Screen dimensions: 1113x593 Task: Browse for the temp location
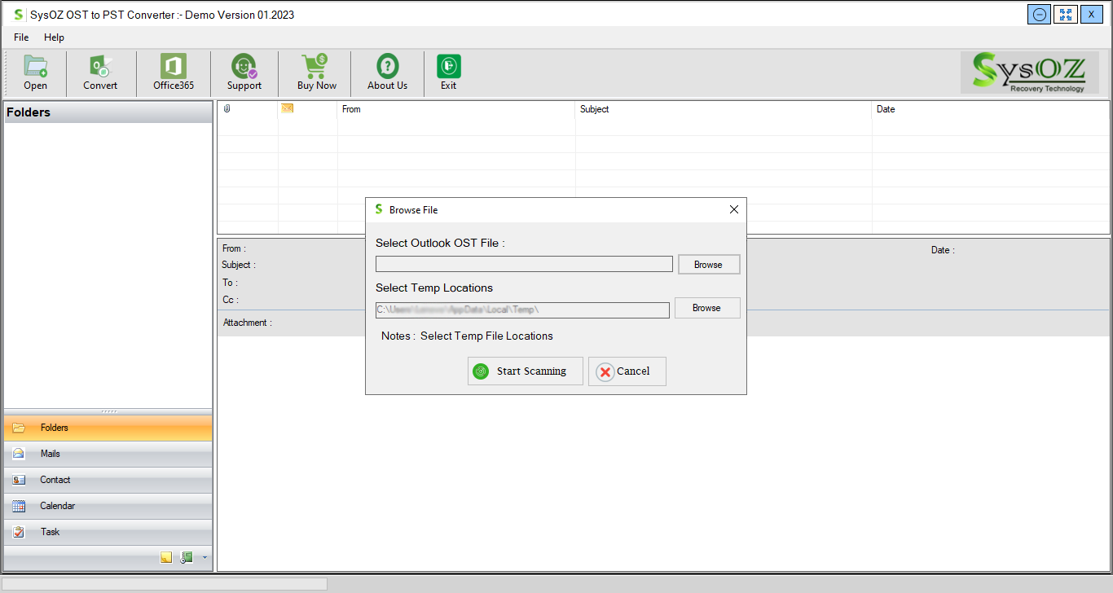pyautogui.click(x=706, y=308)
